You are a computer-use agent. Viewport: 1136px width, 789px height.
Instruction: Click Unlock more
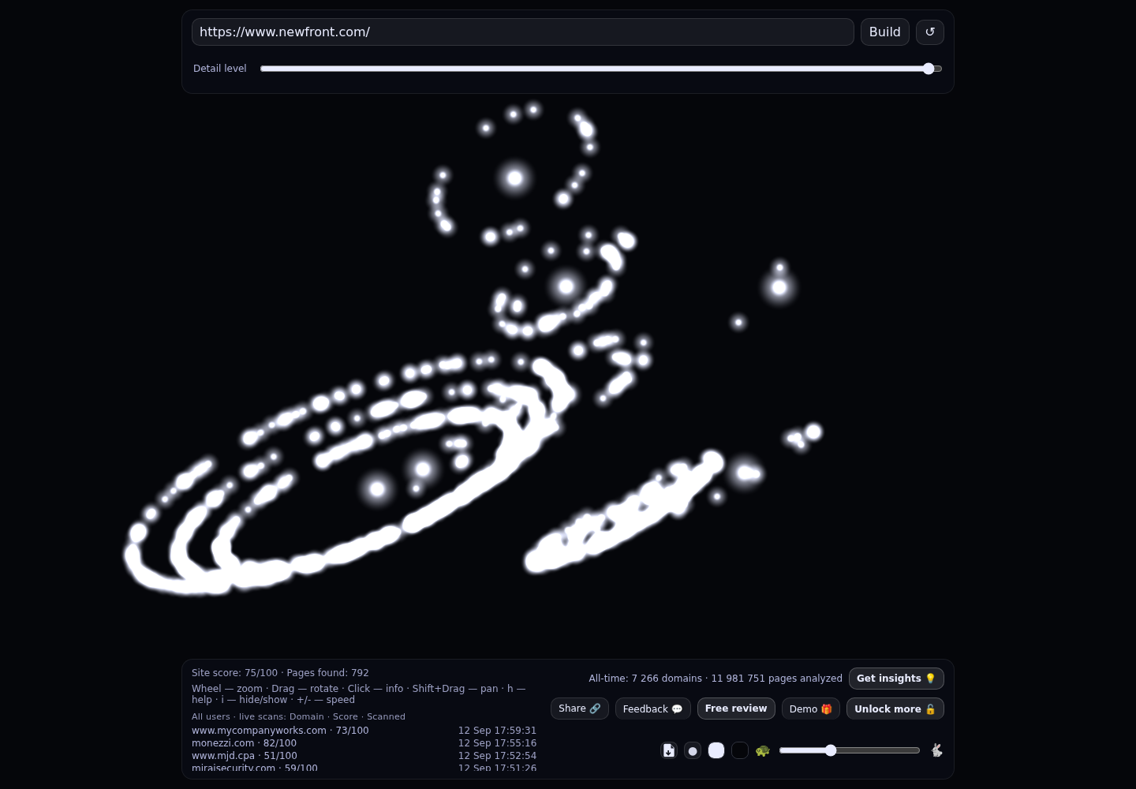tap(895, 709)
